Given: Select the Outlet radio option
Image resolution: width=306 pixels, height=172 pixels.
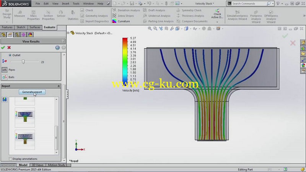Looking at the screenshot, I should pyautogui.click(x=10, y=55).
